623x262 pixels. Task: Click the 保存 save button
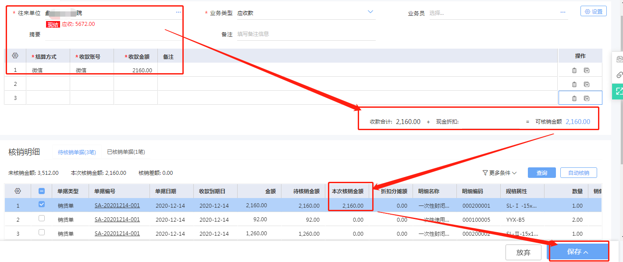(579, 252)
